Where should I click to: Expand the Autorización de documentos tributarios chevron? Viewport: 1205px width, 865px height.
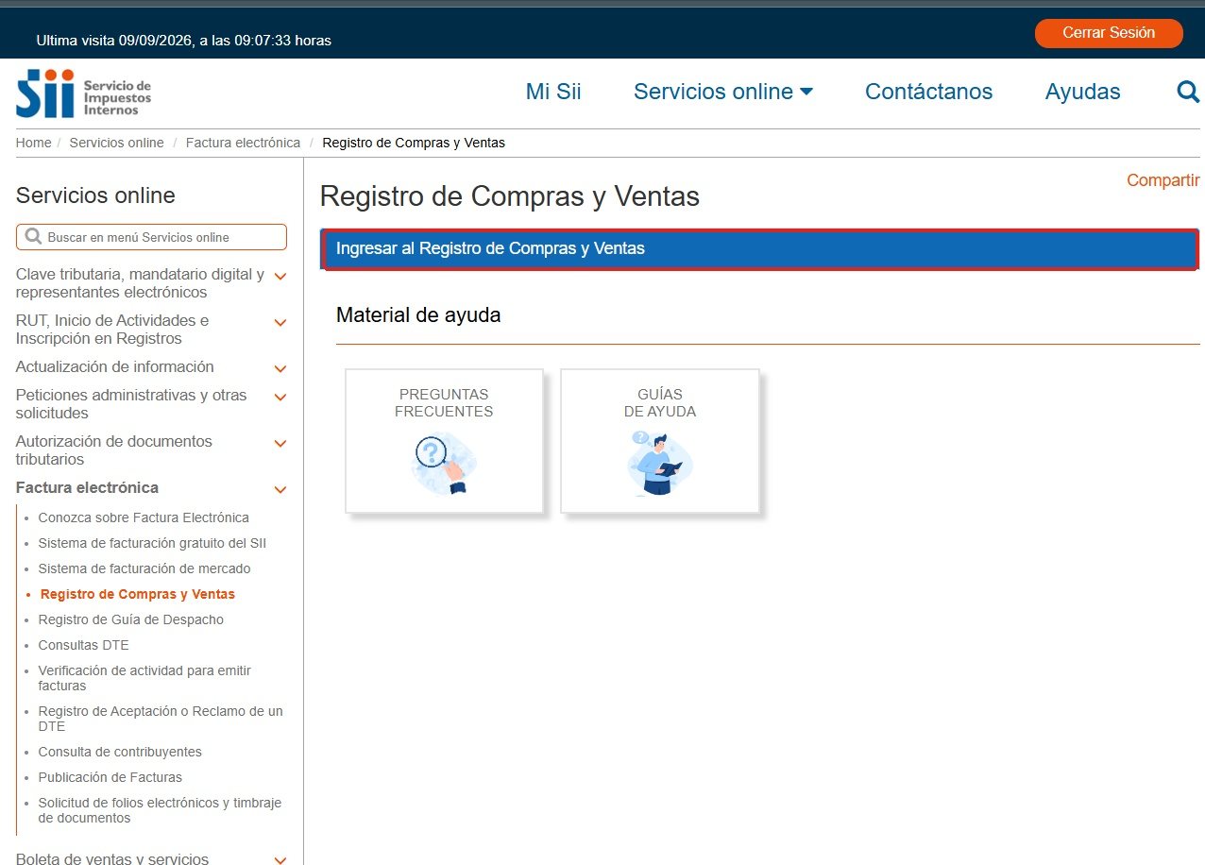click(280, 444)
